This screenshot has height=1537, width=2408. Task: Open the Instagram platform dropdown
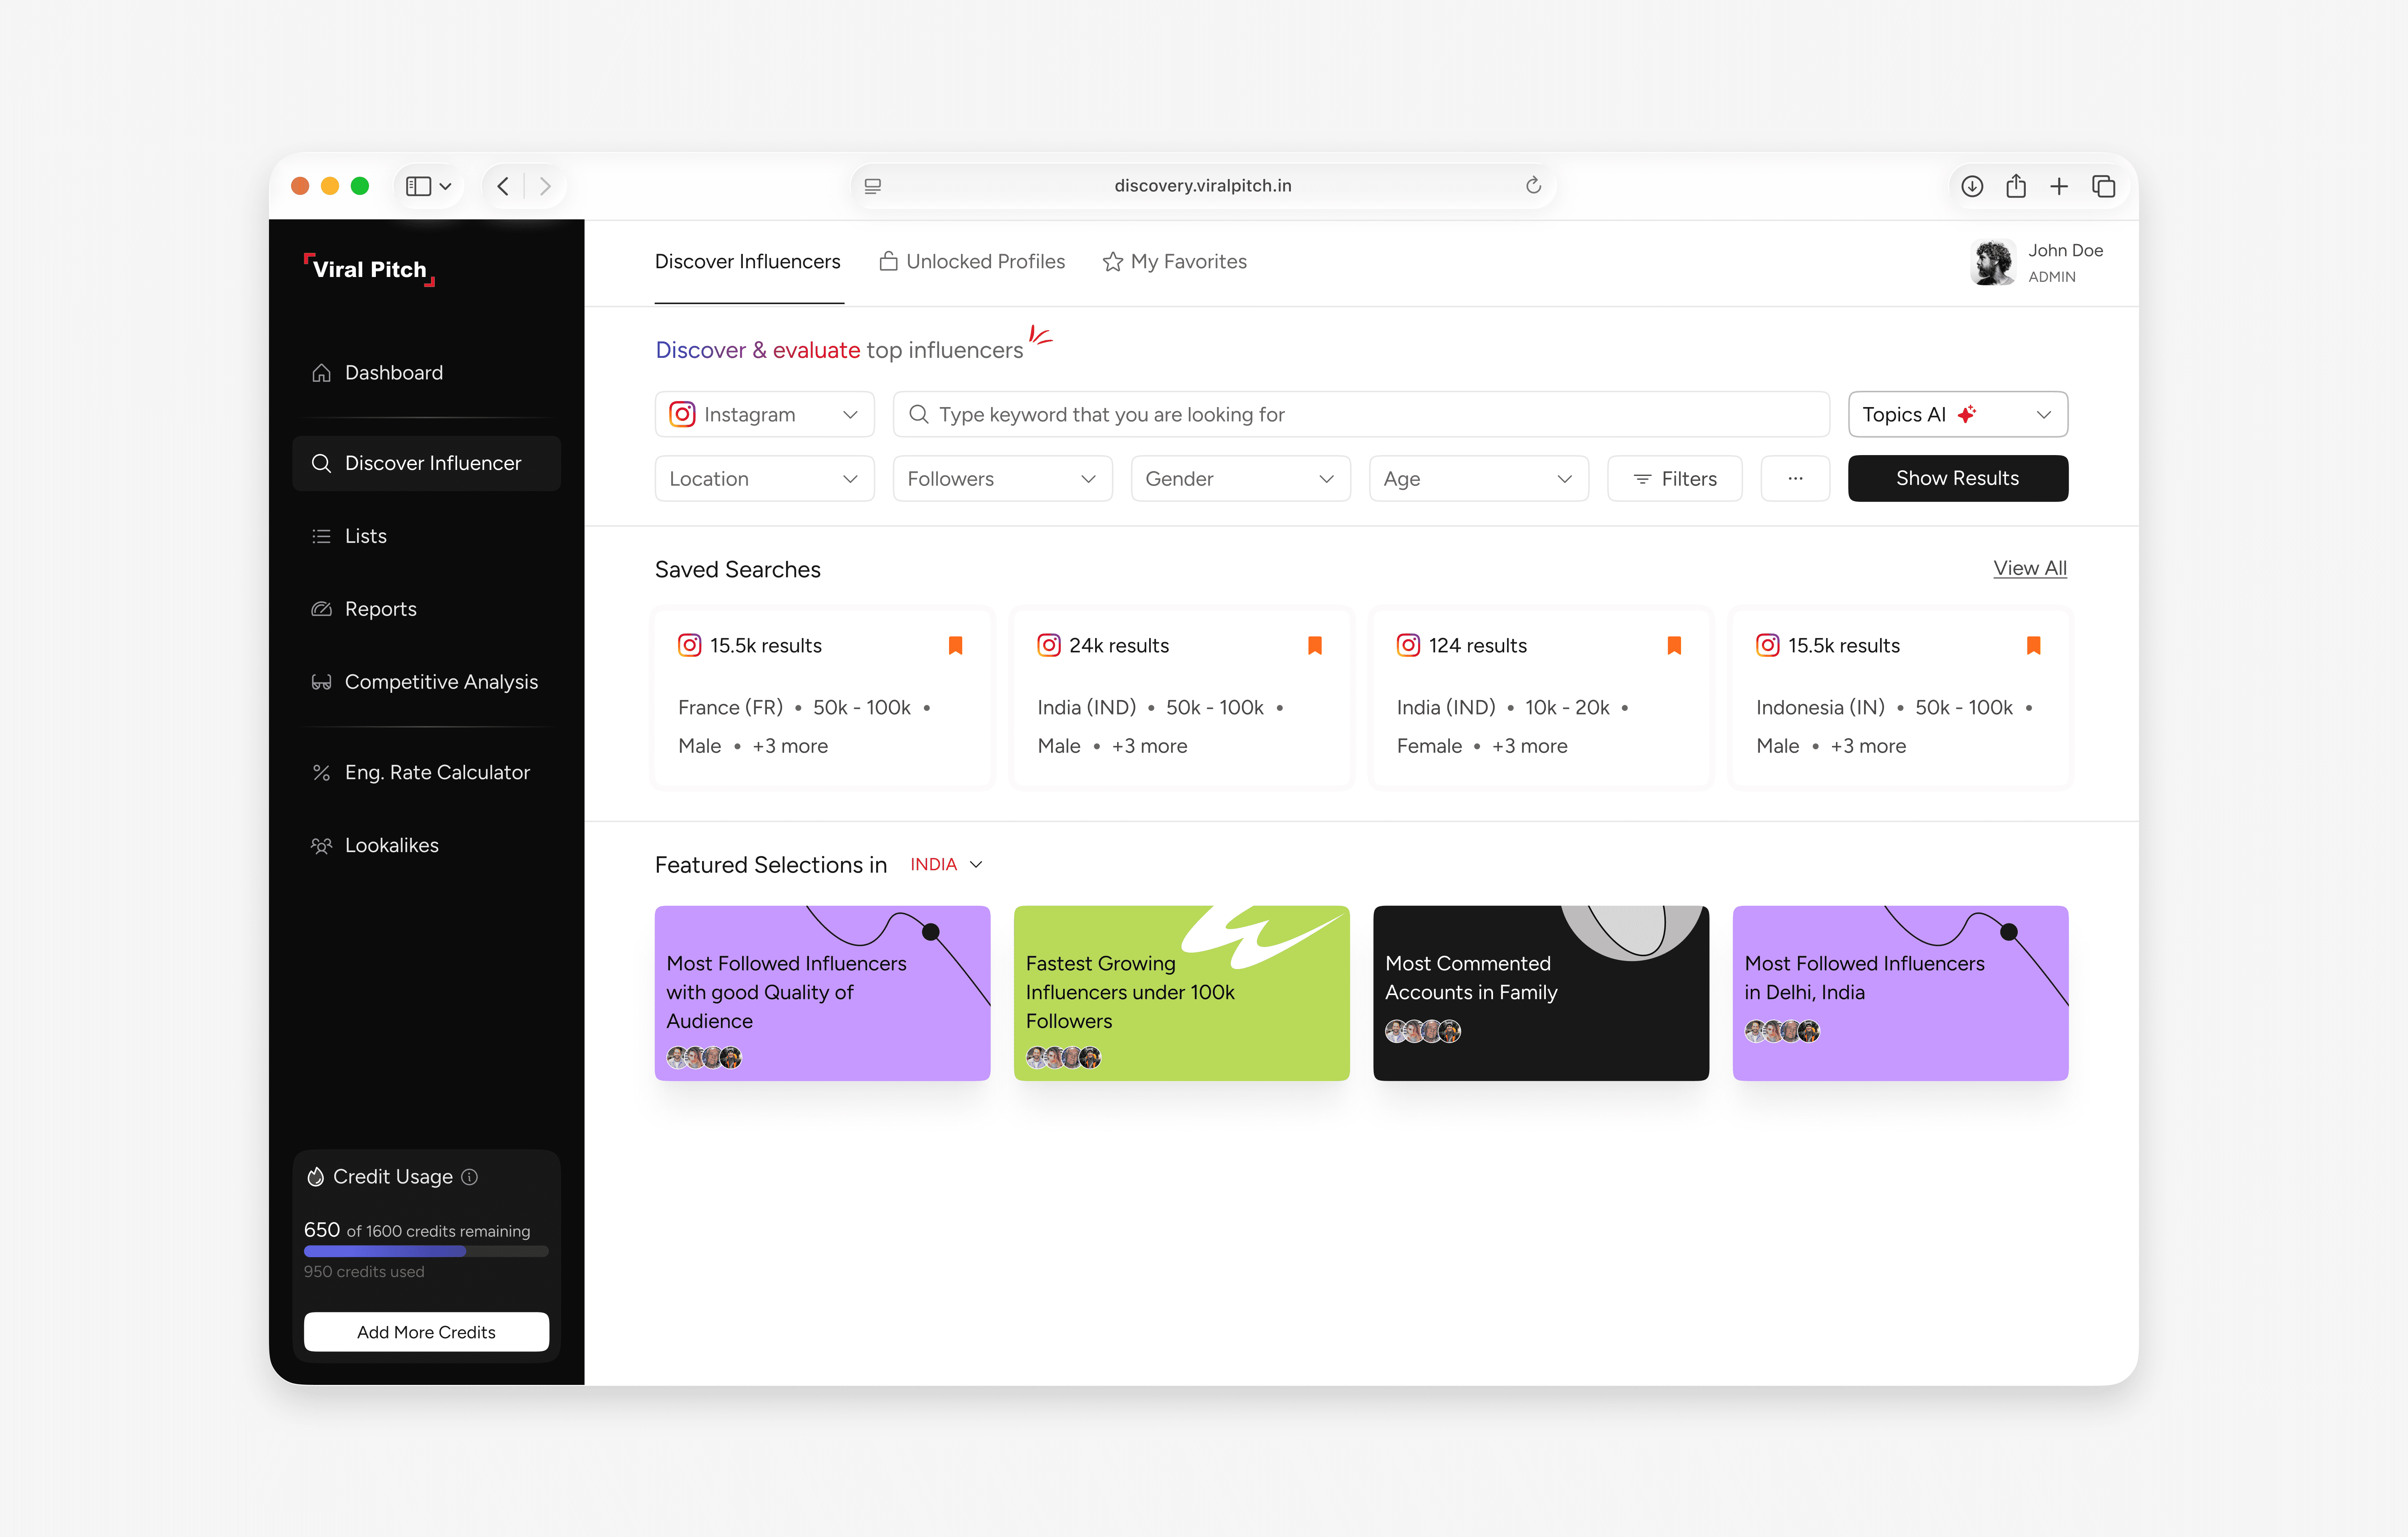[764, 414]
